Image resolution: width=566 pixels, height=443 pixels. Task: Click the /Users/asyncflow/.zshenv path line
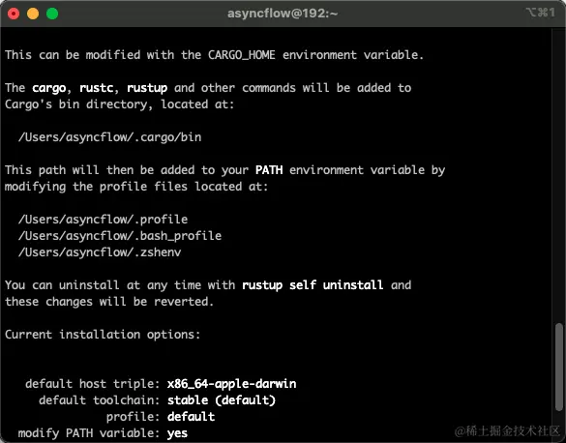point(100,252)
